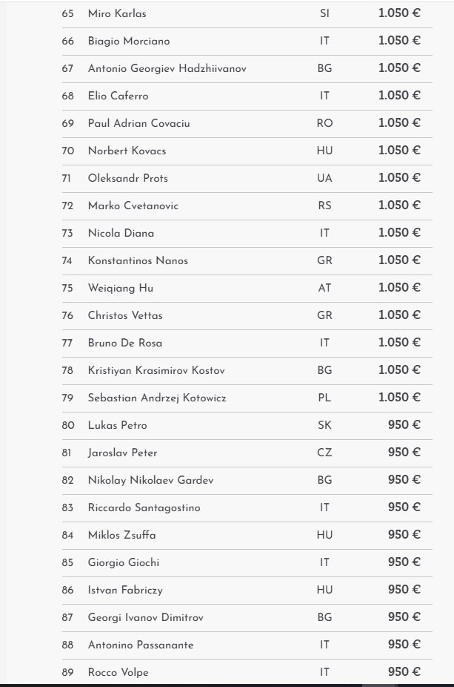Select the UA country code beside Oleksandr Prots
The image size is (454, 687).
[x=324, y=179]
